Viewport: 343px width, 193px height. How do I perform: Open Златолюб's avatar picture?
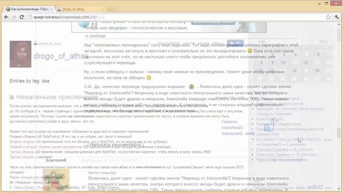[56, 180]
